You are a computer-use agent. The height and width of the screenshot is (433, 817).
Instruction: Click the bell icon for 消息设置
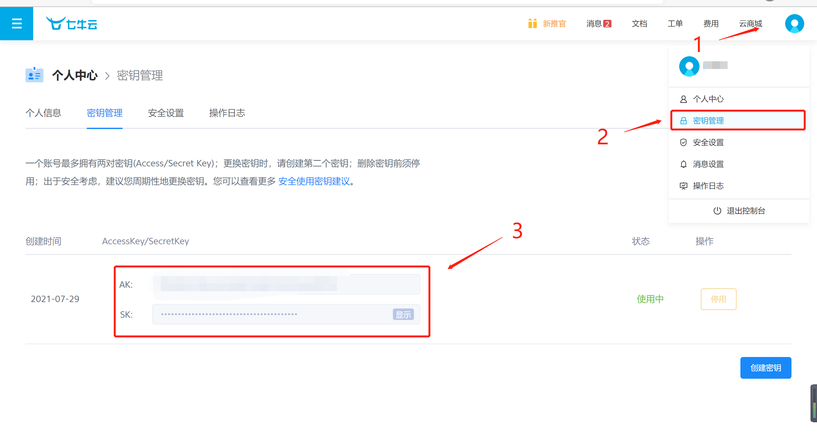683,164
